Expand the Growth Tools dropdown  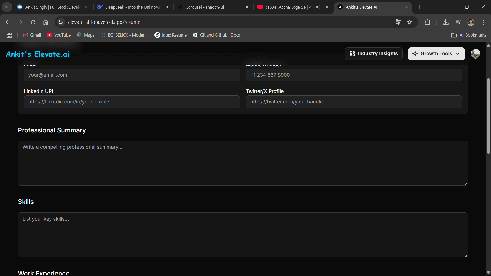click(436, 54)
